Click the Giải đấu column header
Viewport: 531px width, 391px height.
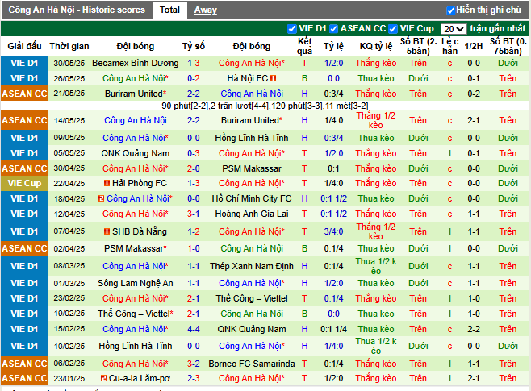coord(24,46)
